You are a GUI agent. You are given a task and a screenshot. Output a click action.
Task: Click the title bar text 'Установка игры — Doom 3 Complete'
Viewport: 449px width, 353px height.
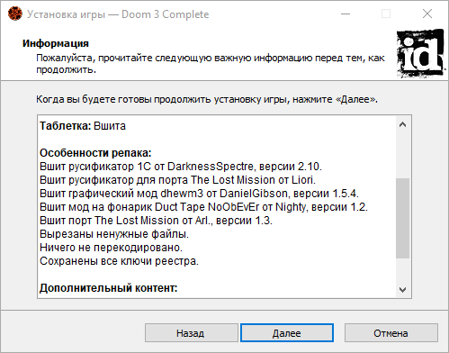[118, 14]
